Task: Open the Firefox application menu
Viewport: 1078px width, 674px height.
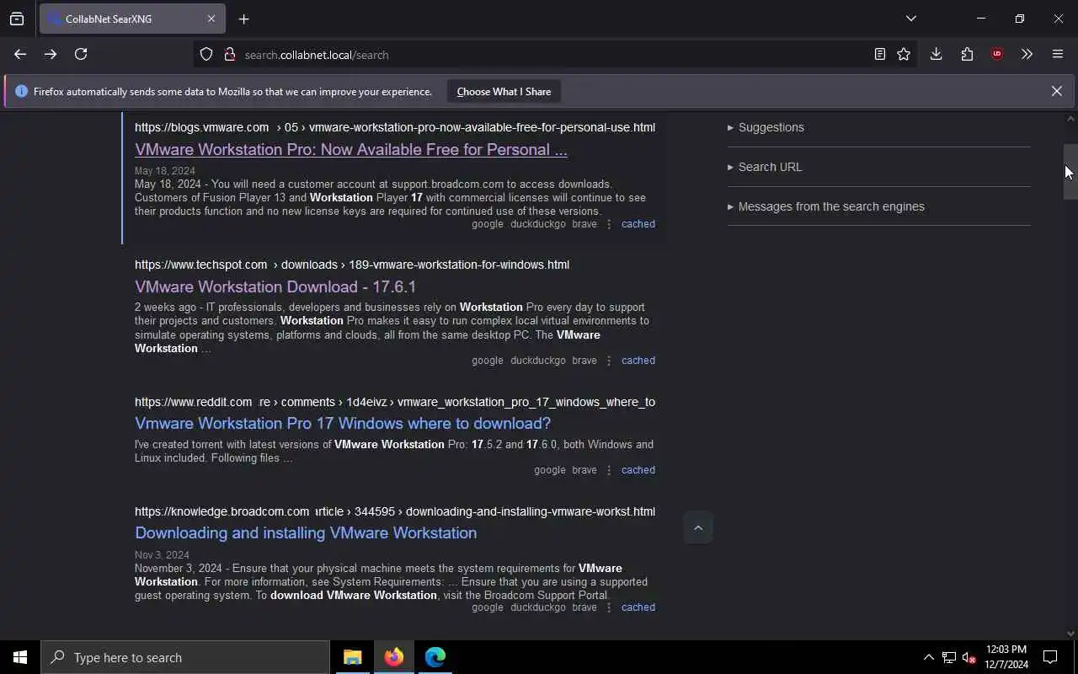Action: (x=1058, y=54)
